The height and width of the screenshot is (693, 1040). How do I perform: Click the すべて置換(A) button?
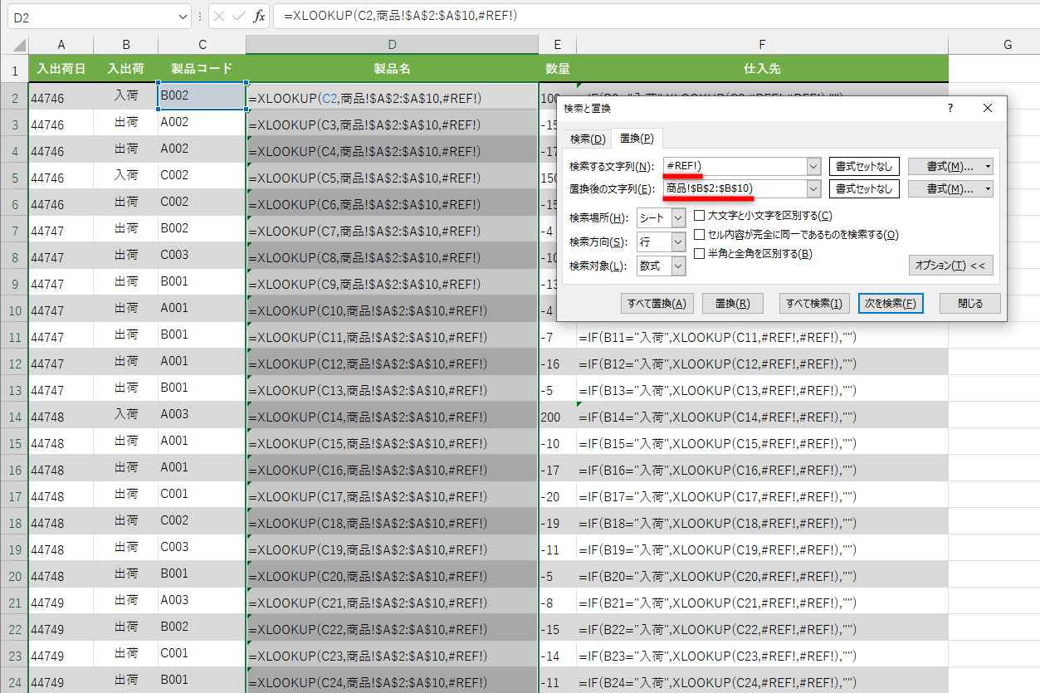pyautogui.click(x=657, y=304)
